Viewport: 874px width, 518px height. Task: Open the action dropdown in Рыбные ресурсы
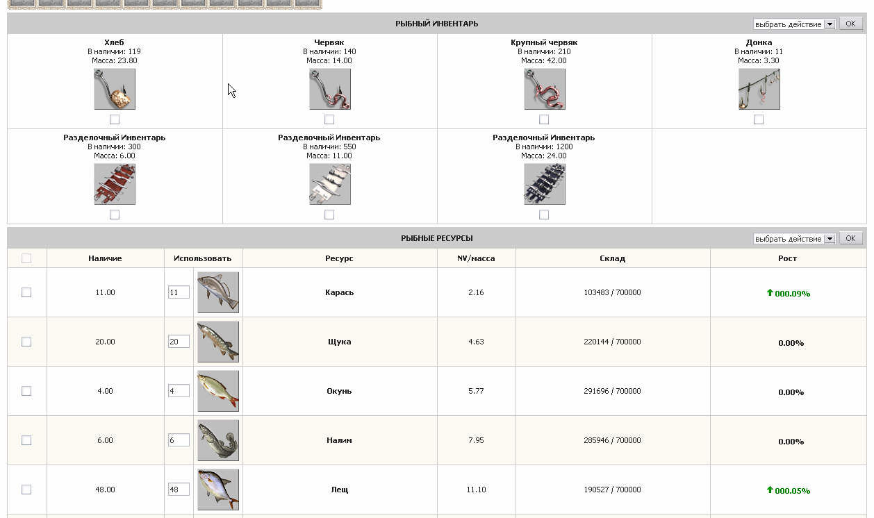[x=794, y=239]
